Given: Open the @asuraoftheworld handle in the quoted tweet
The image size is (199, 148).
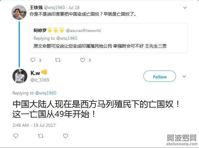Looking at the screenshot, I should tap(83, 30).
